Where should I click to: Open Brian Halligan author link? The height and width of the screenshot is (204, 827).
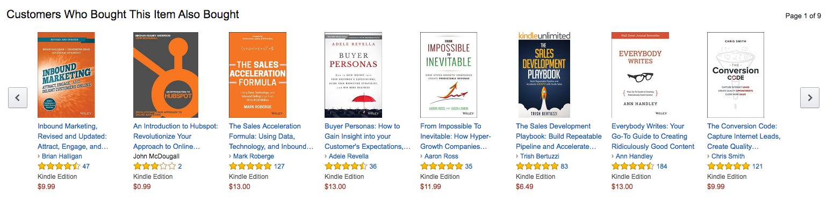(62, 156)
